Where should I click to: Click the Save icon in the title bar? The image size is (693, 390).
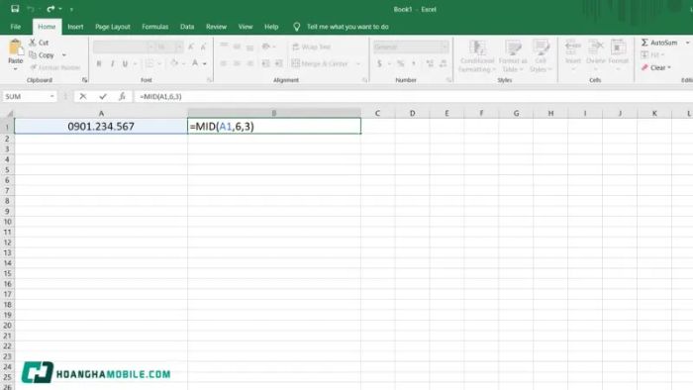click(15, 9)
